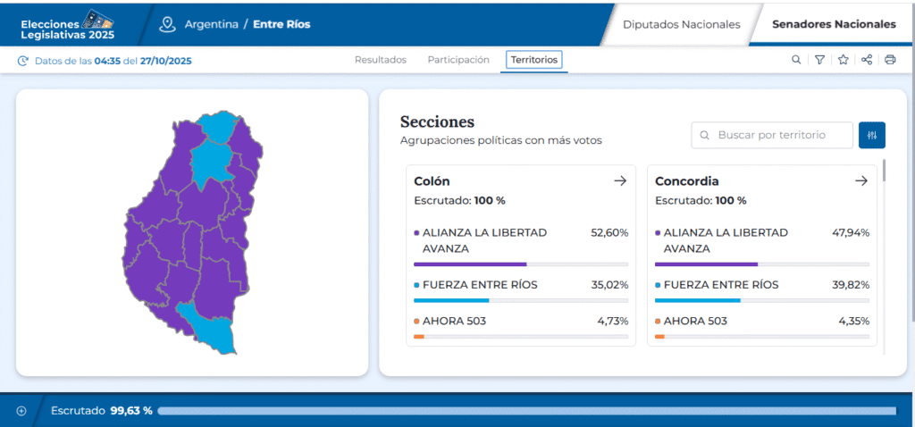Go to the Participación tab
Screen dimensions: 915x427
click(x=458, y=60)
